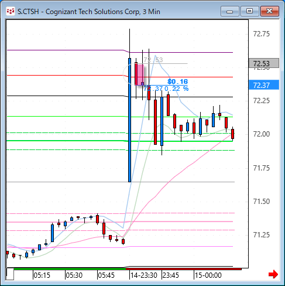Click the 72.25 price axis label

coord(262,101)
